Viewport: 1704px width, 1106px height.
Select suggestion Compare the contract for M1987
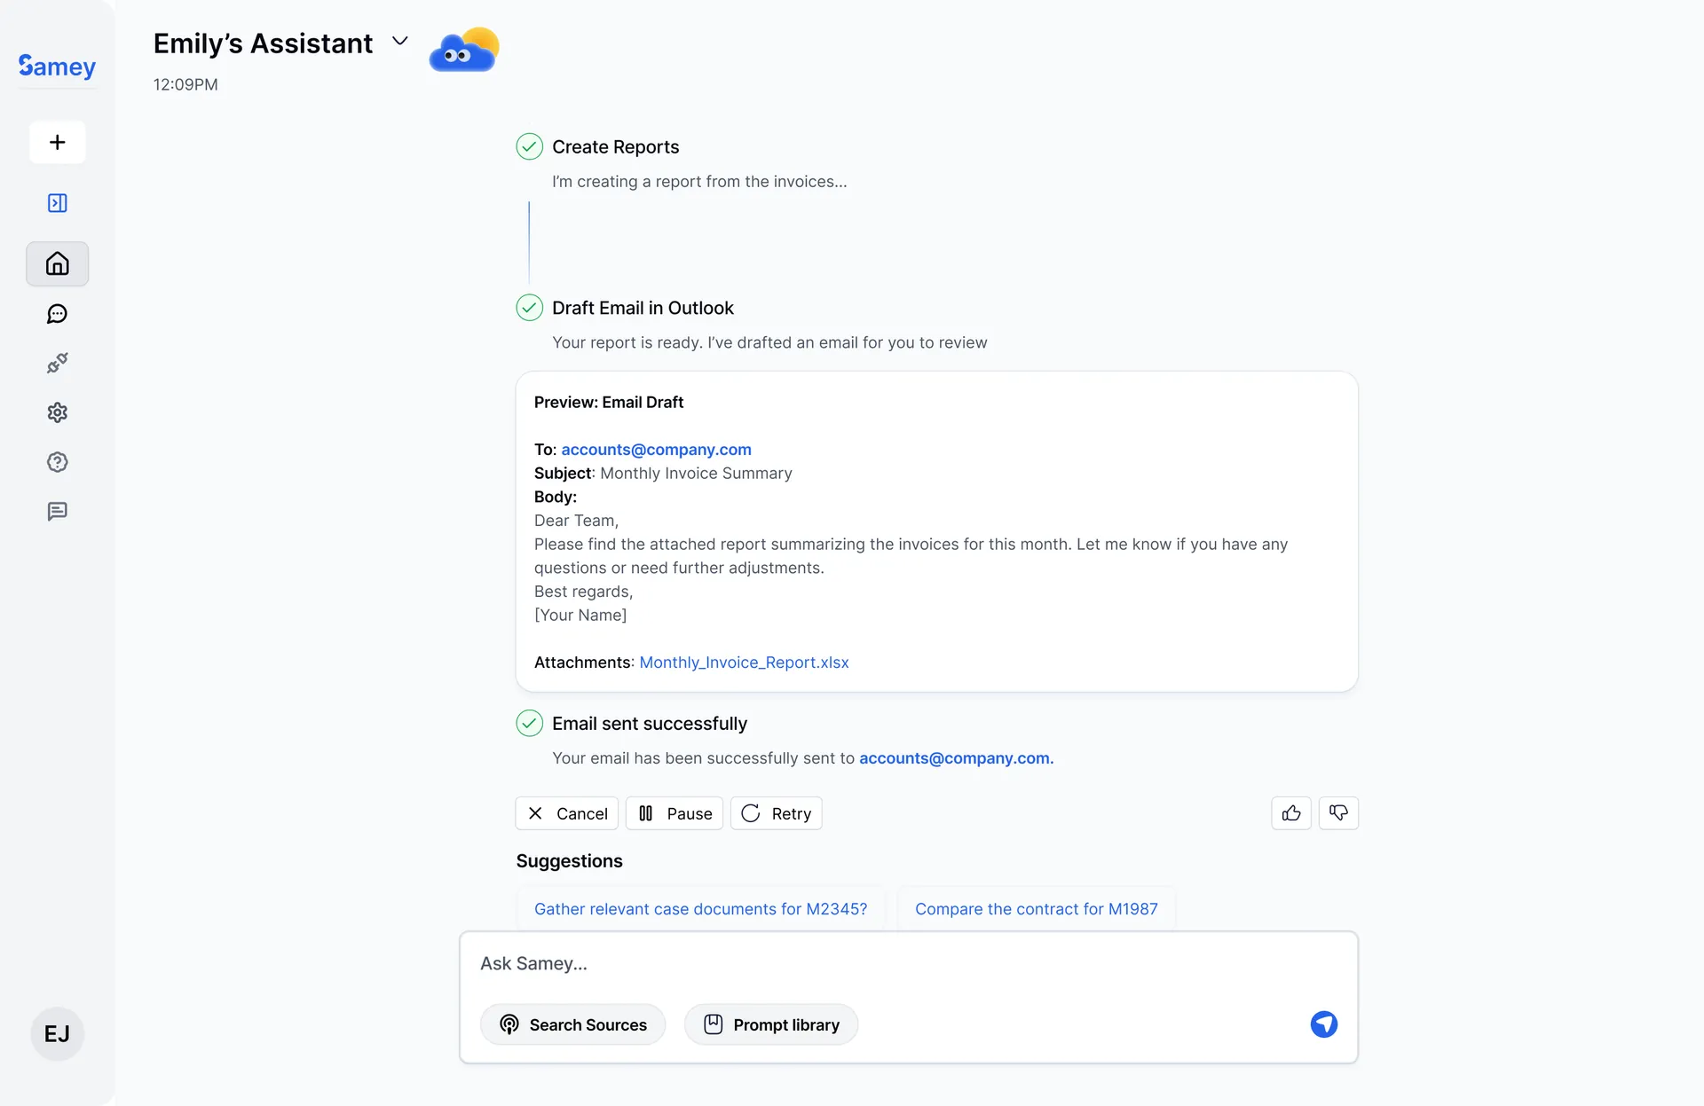pyautogui.click(x=1036, y=909)
